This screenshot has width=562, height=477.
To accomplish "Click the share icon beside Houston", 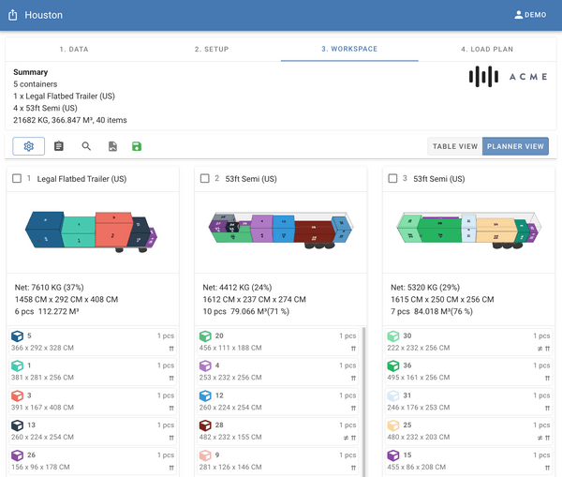I will tap(13, 15).
